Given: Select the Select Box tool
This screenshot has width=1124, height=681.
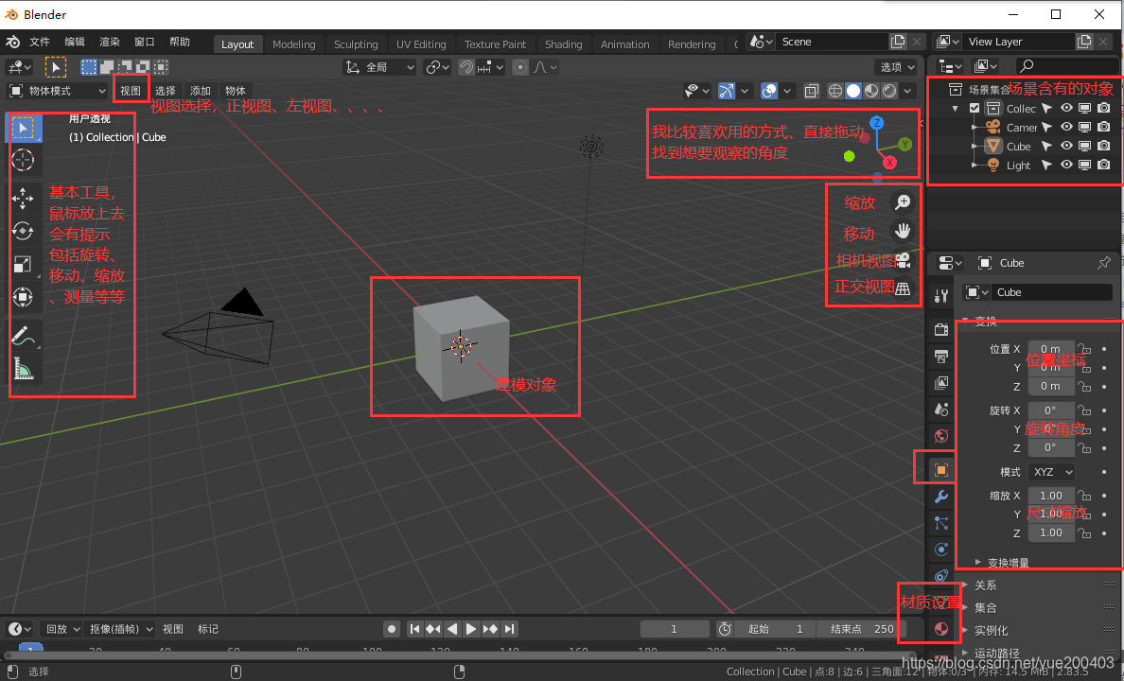Looking at the screenshot, I should pos(23,129).
